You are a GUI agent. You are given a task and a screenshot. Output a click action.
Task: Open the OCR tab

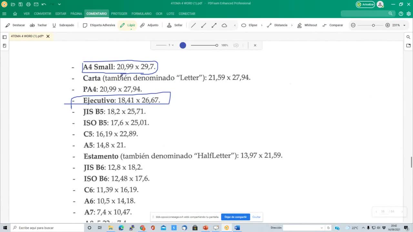click(x=159, y=14)
